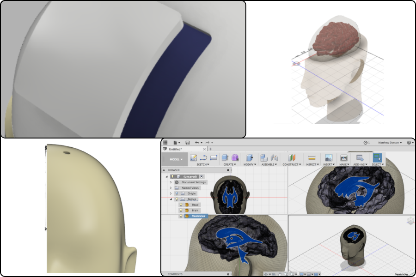Save the design with the floppy icon

(187, 143)
